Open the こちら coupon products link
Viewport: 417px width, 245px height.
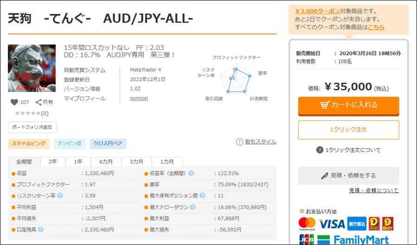tap(376, 27)
